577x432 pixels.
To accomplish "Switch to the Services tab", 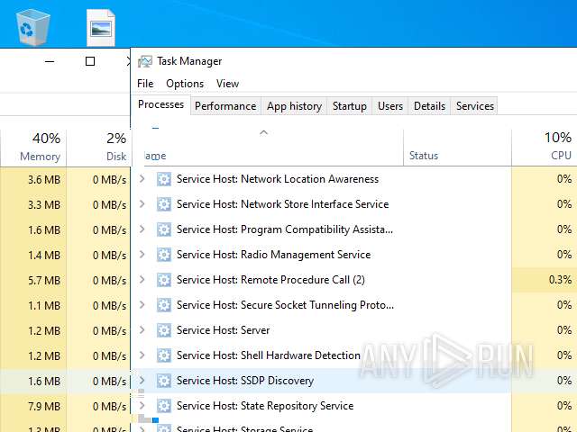I will click(x=475, y=106).
